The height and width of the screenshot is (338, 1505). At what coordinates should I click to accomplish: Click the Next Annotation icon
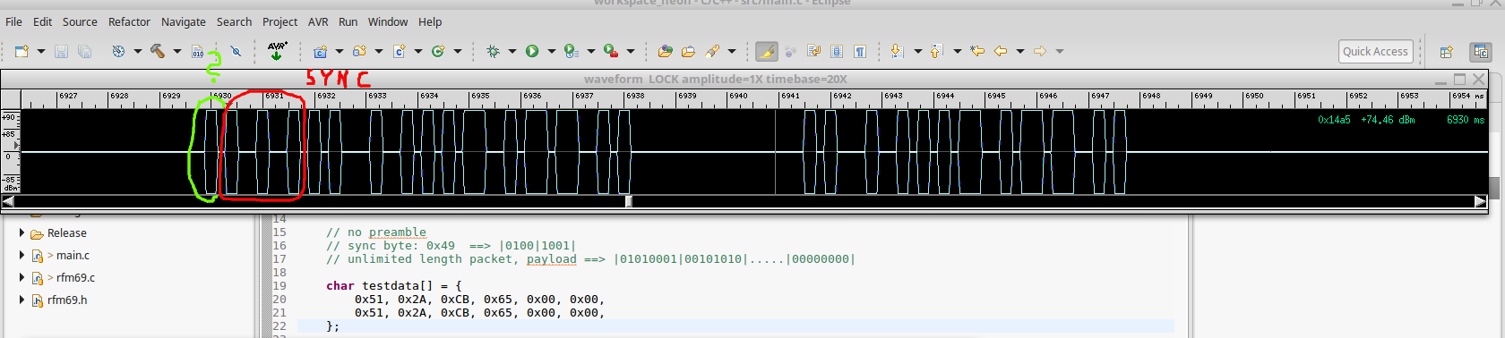898,51
